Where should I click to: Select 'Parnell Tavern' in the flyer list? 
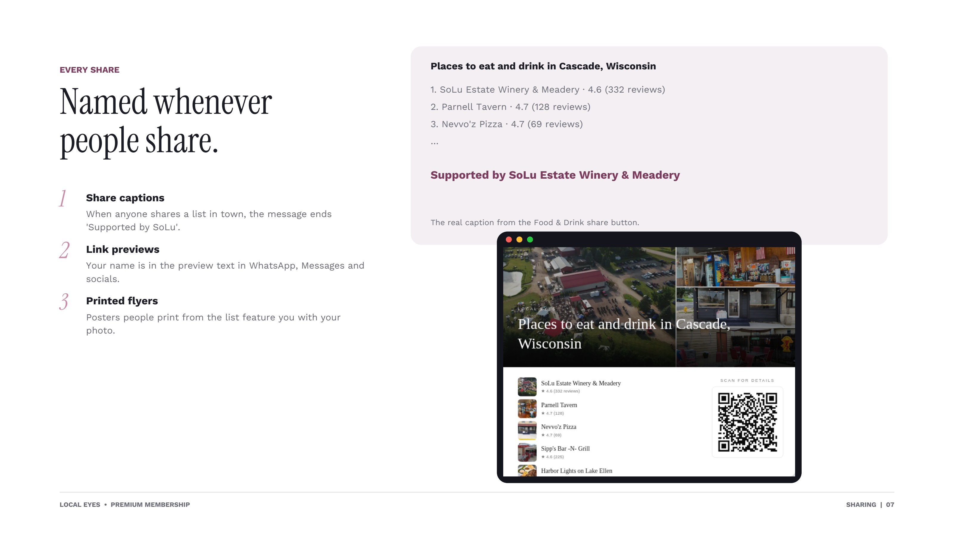(559, 405)
